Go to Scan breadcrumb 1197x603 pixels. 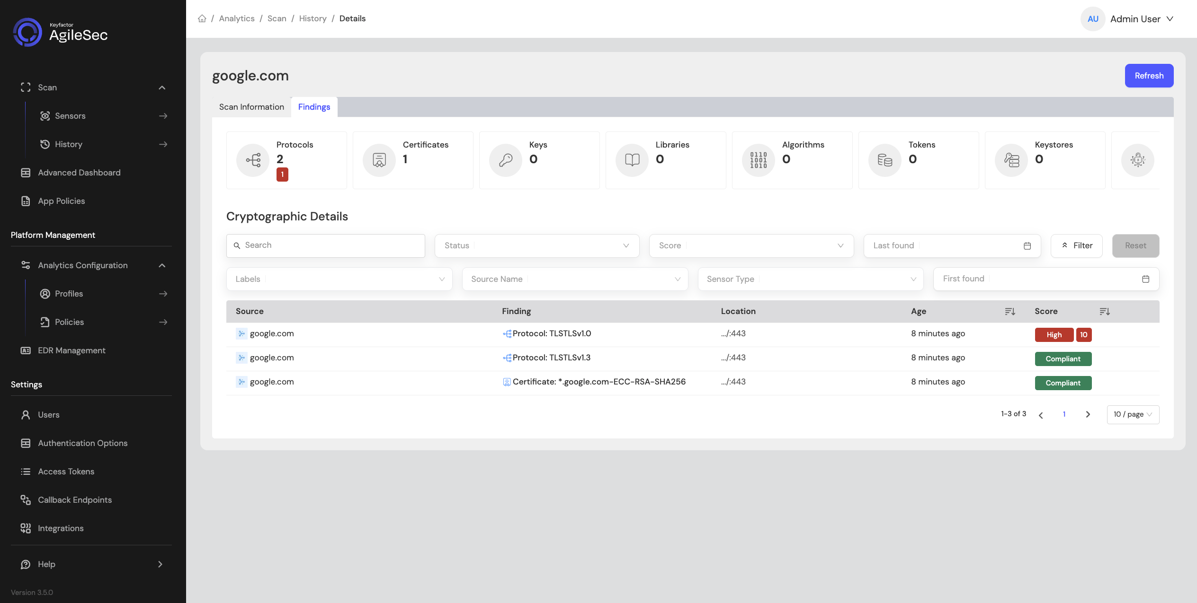coord(277,18)
